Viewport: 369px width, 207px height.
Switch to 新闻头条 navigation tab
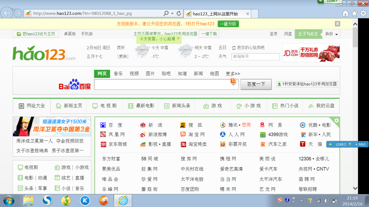pos(176,106)
